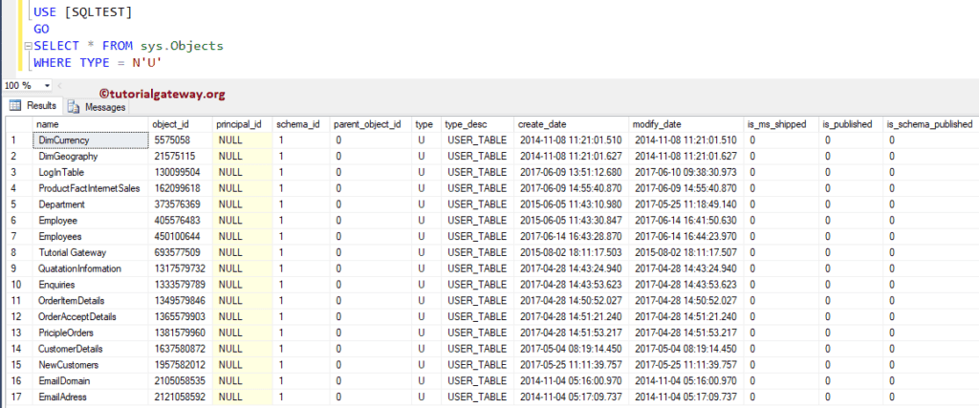Click the PricipleOrders name cell

pyautogui.click(x=91, y=333)
